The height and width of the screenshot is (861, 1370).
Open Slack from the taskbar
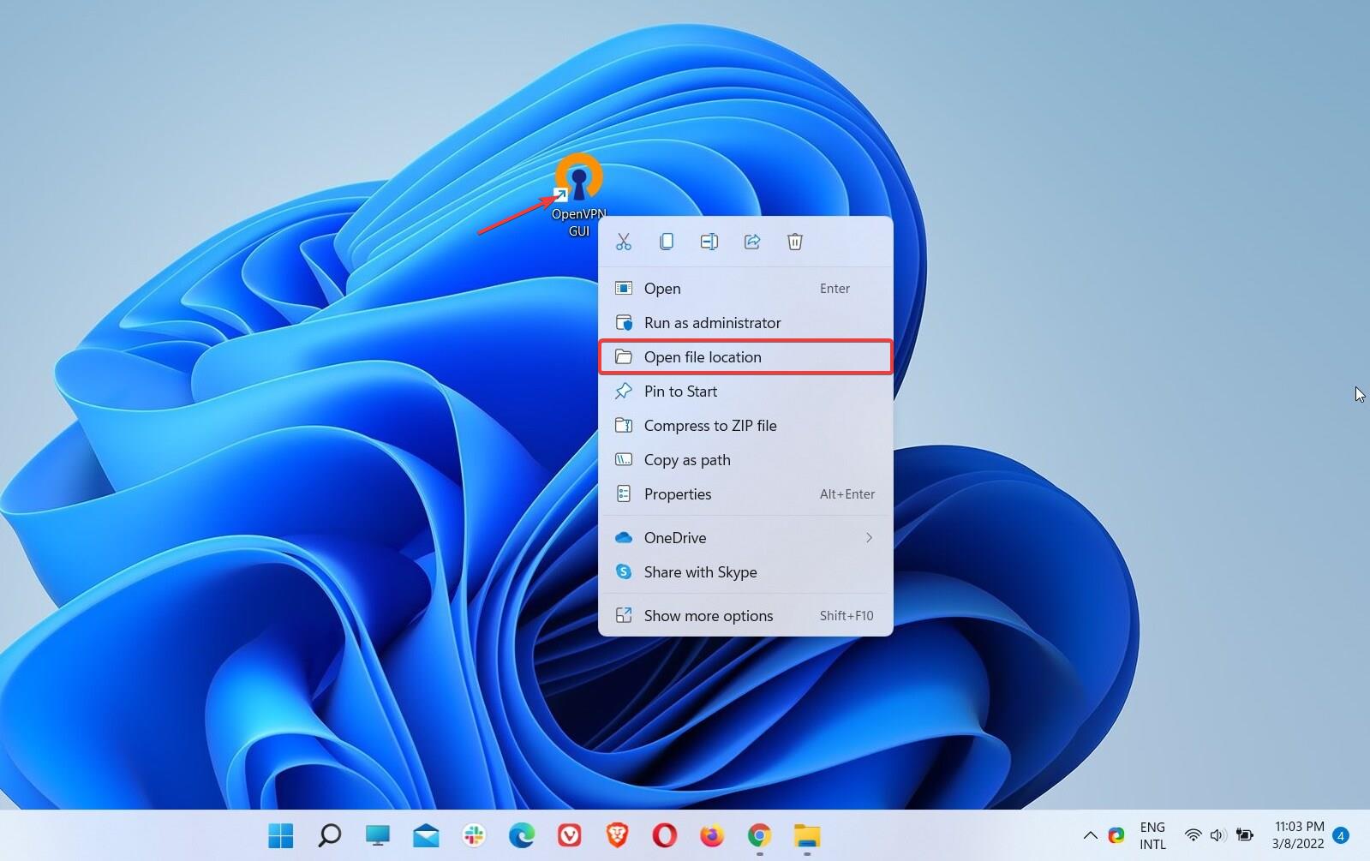tap(474, 835)
